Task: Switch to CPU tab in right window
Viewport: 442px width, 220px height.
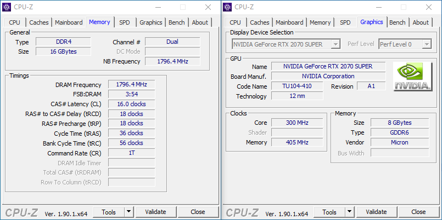Action: pyautogui.click(x=235, y=22)
